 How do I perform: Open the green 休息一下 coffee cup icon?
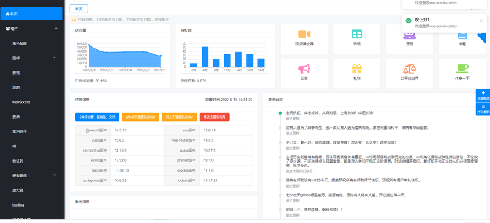(x=462, y=68)
